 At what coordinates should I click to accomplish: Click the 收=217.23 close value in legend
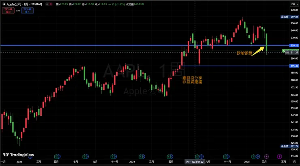(101, 4)
